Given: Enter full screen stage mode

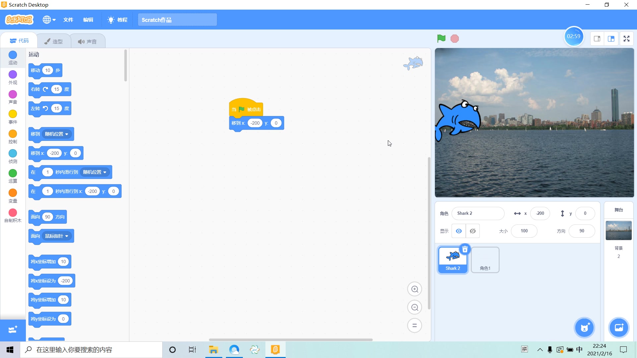Looking at the screenshot, I should [626, 38].
